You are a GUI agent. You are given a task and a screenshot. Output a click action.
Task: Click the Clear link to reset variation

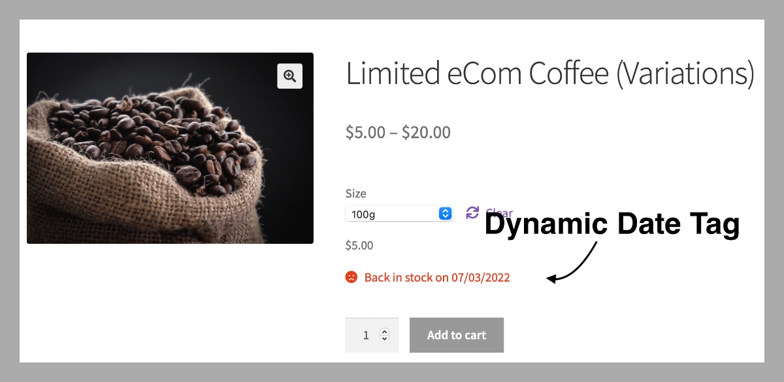click(498, 213)
